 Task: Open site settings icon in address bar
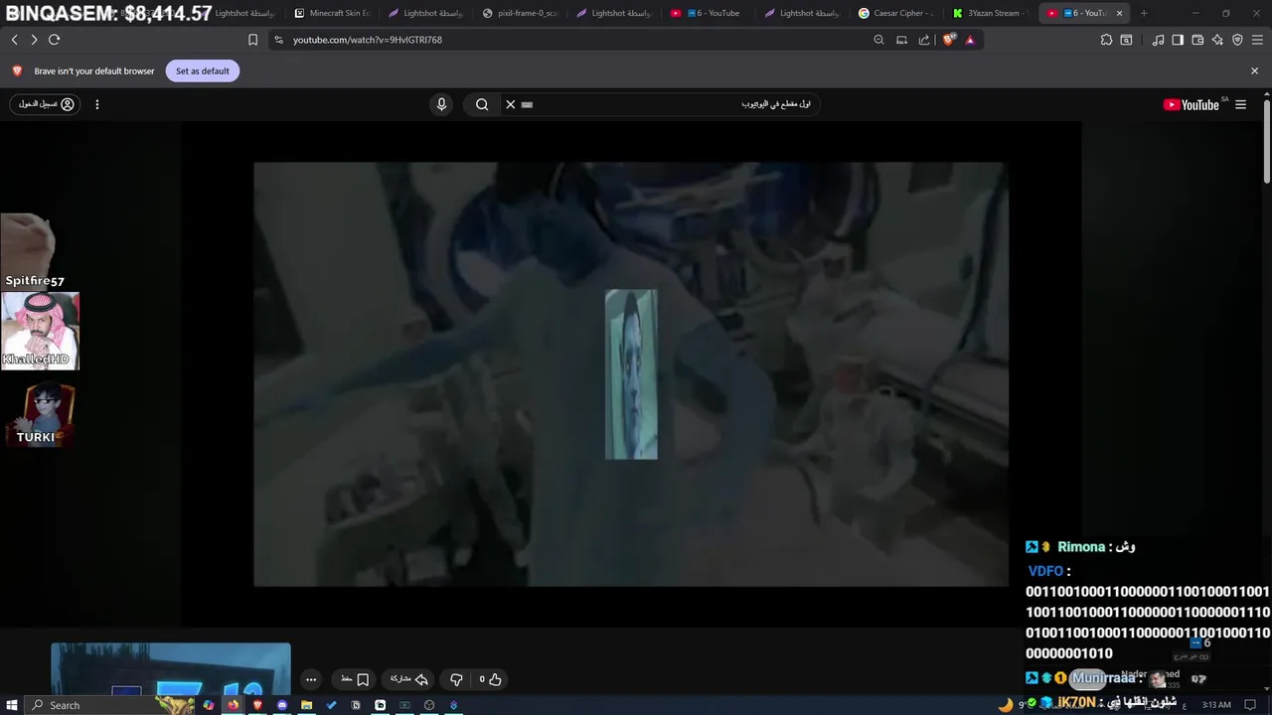coord(278,40)
